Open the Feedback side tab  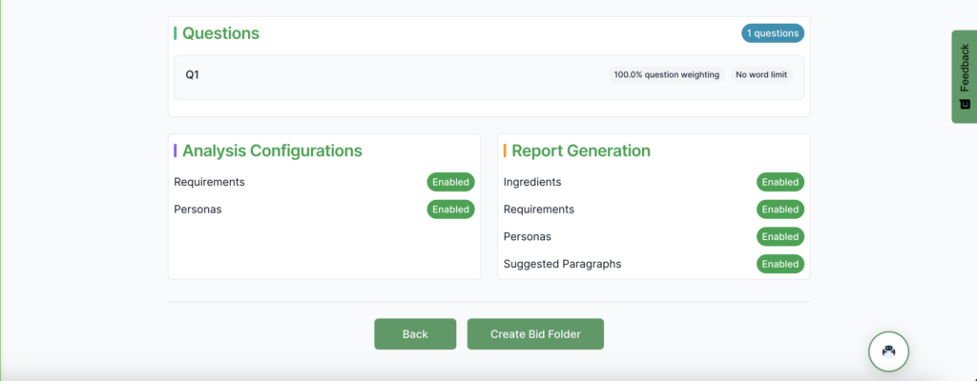[x=964, y=76]
